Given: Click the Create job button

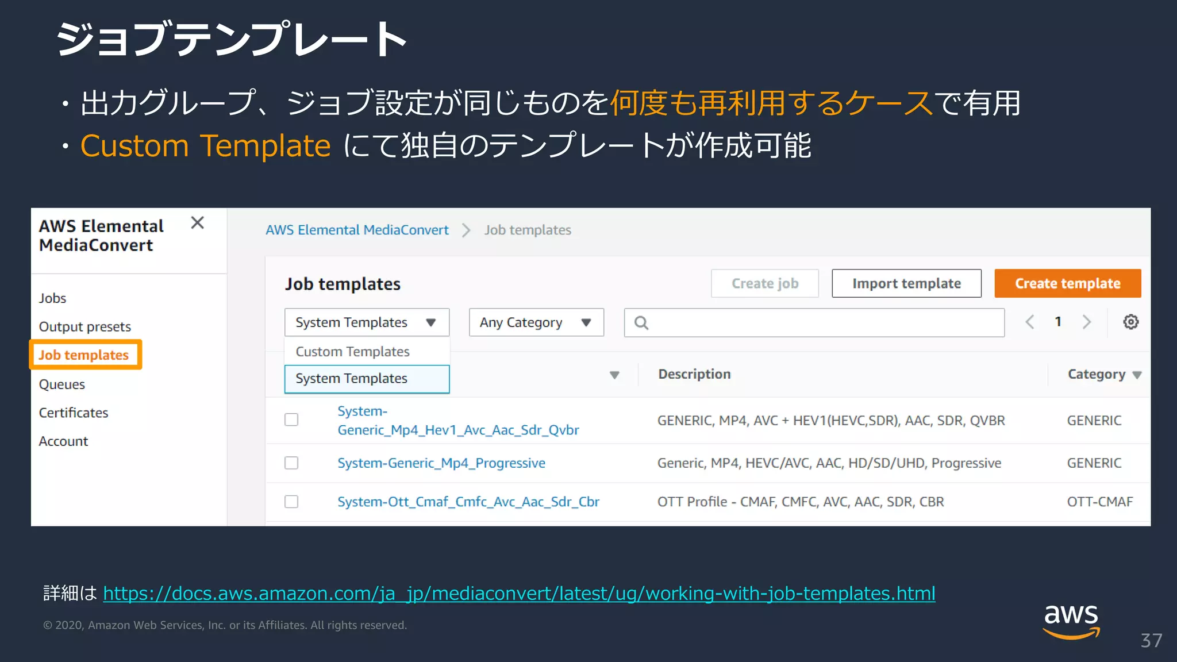Looking at the screenshot, I should point(764,283).
